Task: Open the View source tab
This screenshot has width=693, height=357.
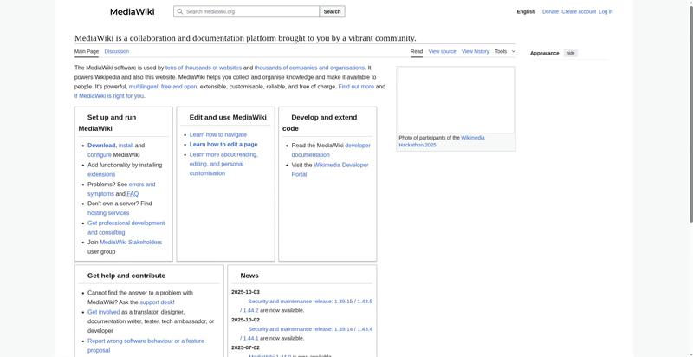Action: (442, 51)
